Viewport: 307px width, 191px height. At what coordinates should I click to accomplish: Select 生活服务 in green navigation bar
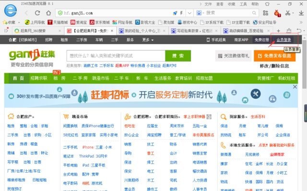click(x=163, y=78)
